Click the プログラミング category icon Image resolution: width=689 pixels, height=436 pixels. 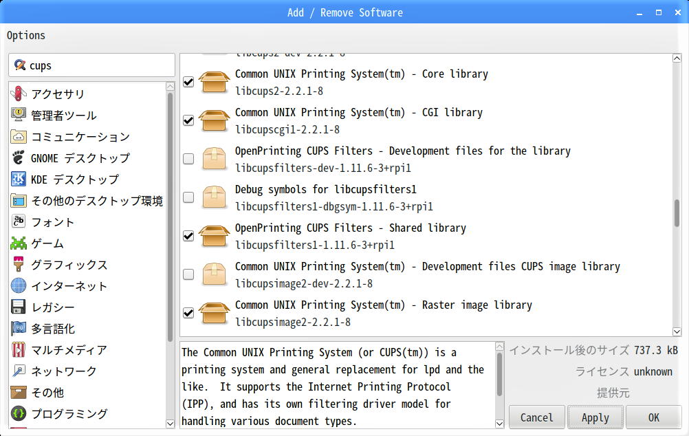pyautogui.click(x=19, y=413)
